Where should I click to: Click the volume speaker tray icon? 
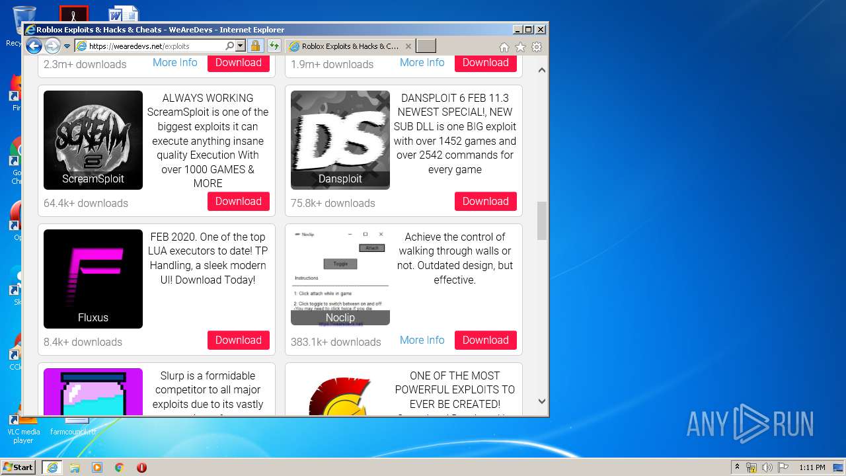[767, 467]
